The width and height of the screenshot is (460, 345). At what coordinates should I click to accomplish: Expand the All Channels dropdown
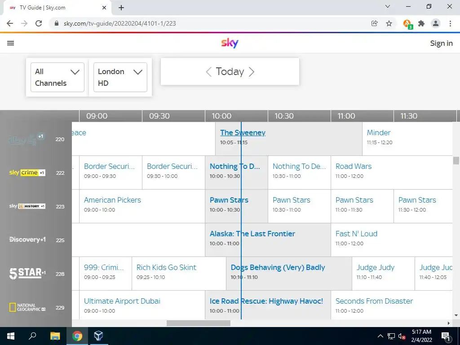(57, 77)
